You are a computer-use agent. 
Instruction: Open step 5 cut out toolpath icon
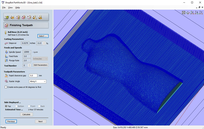(x=29, y=17)
